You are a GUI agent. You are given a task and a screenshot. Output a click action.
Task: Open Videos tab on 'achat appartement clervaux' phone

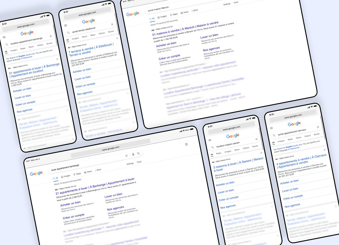(307, 136)
